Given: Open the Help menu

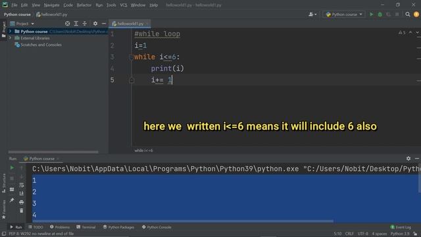Looking at the screenshot, I should (153, 5).
